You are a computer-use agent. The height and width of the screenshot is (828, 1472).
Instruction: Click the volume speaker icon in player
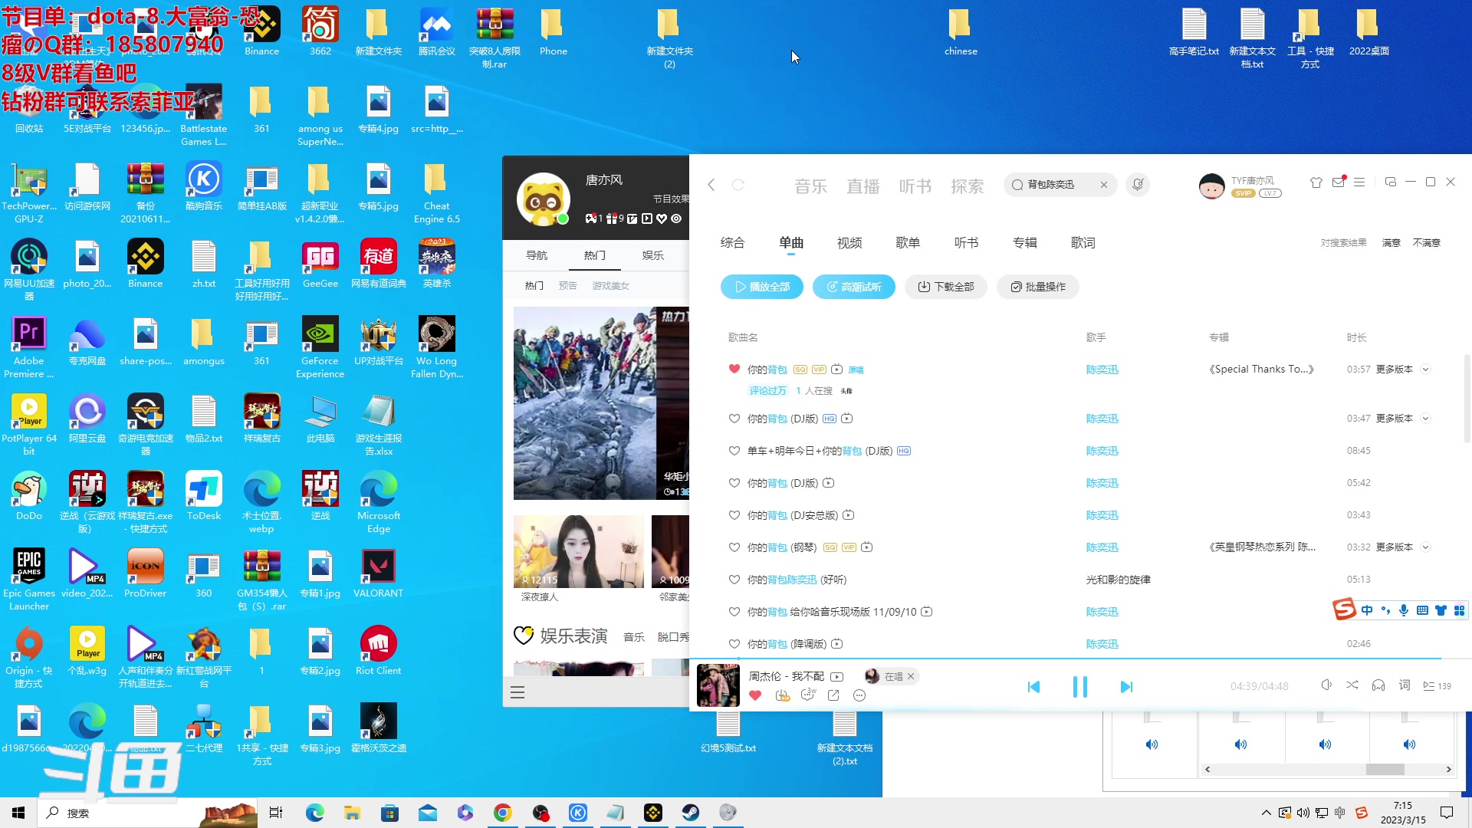[1326, 685]
